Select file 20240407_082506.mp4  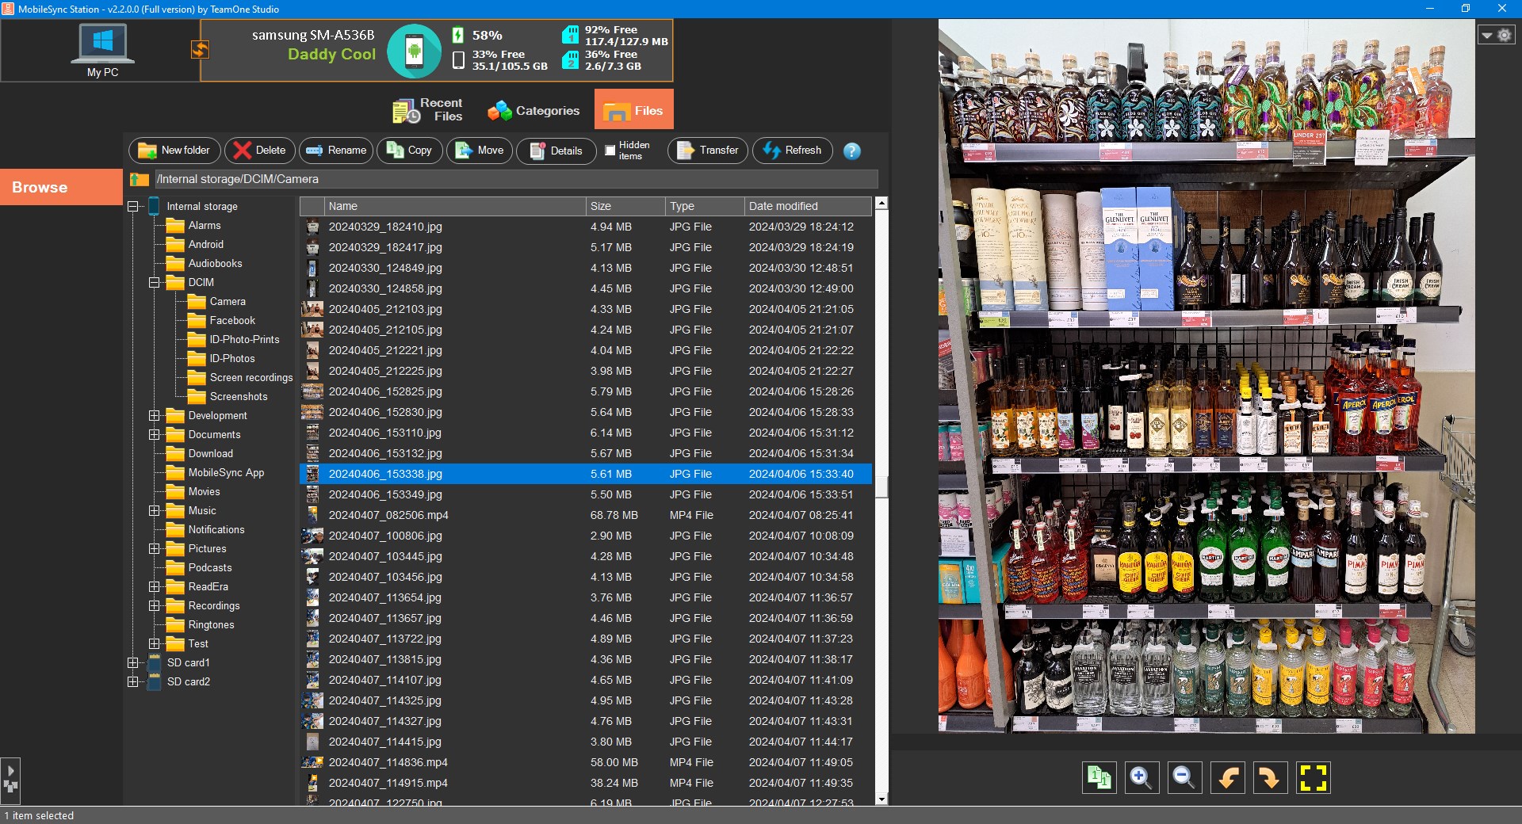(586, 515)
